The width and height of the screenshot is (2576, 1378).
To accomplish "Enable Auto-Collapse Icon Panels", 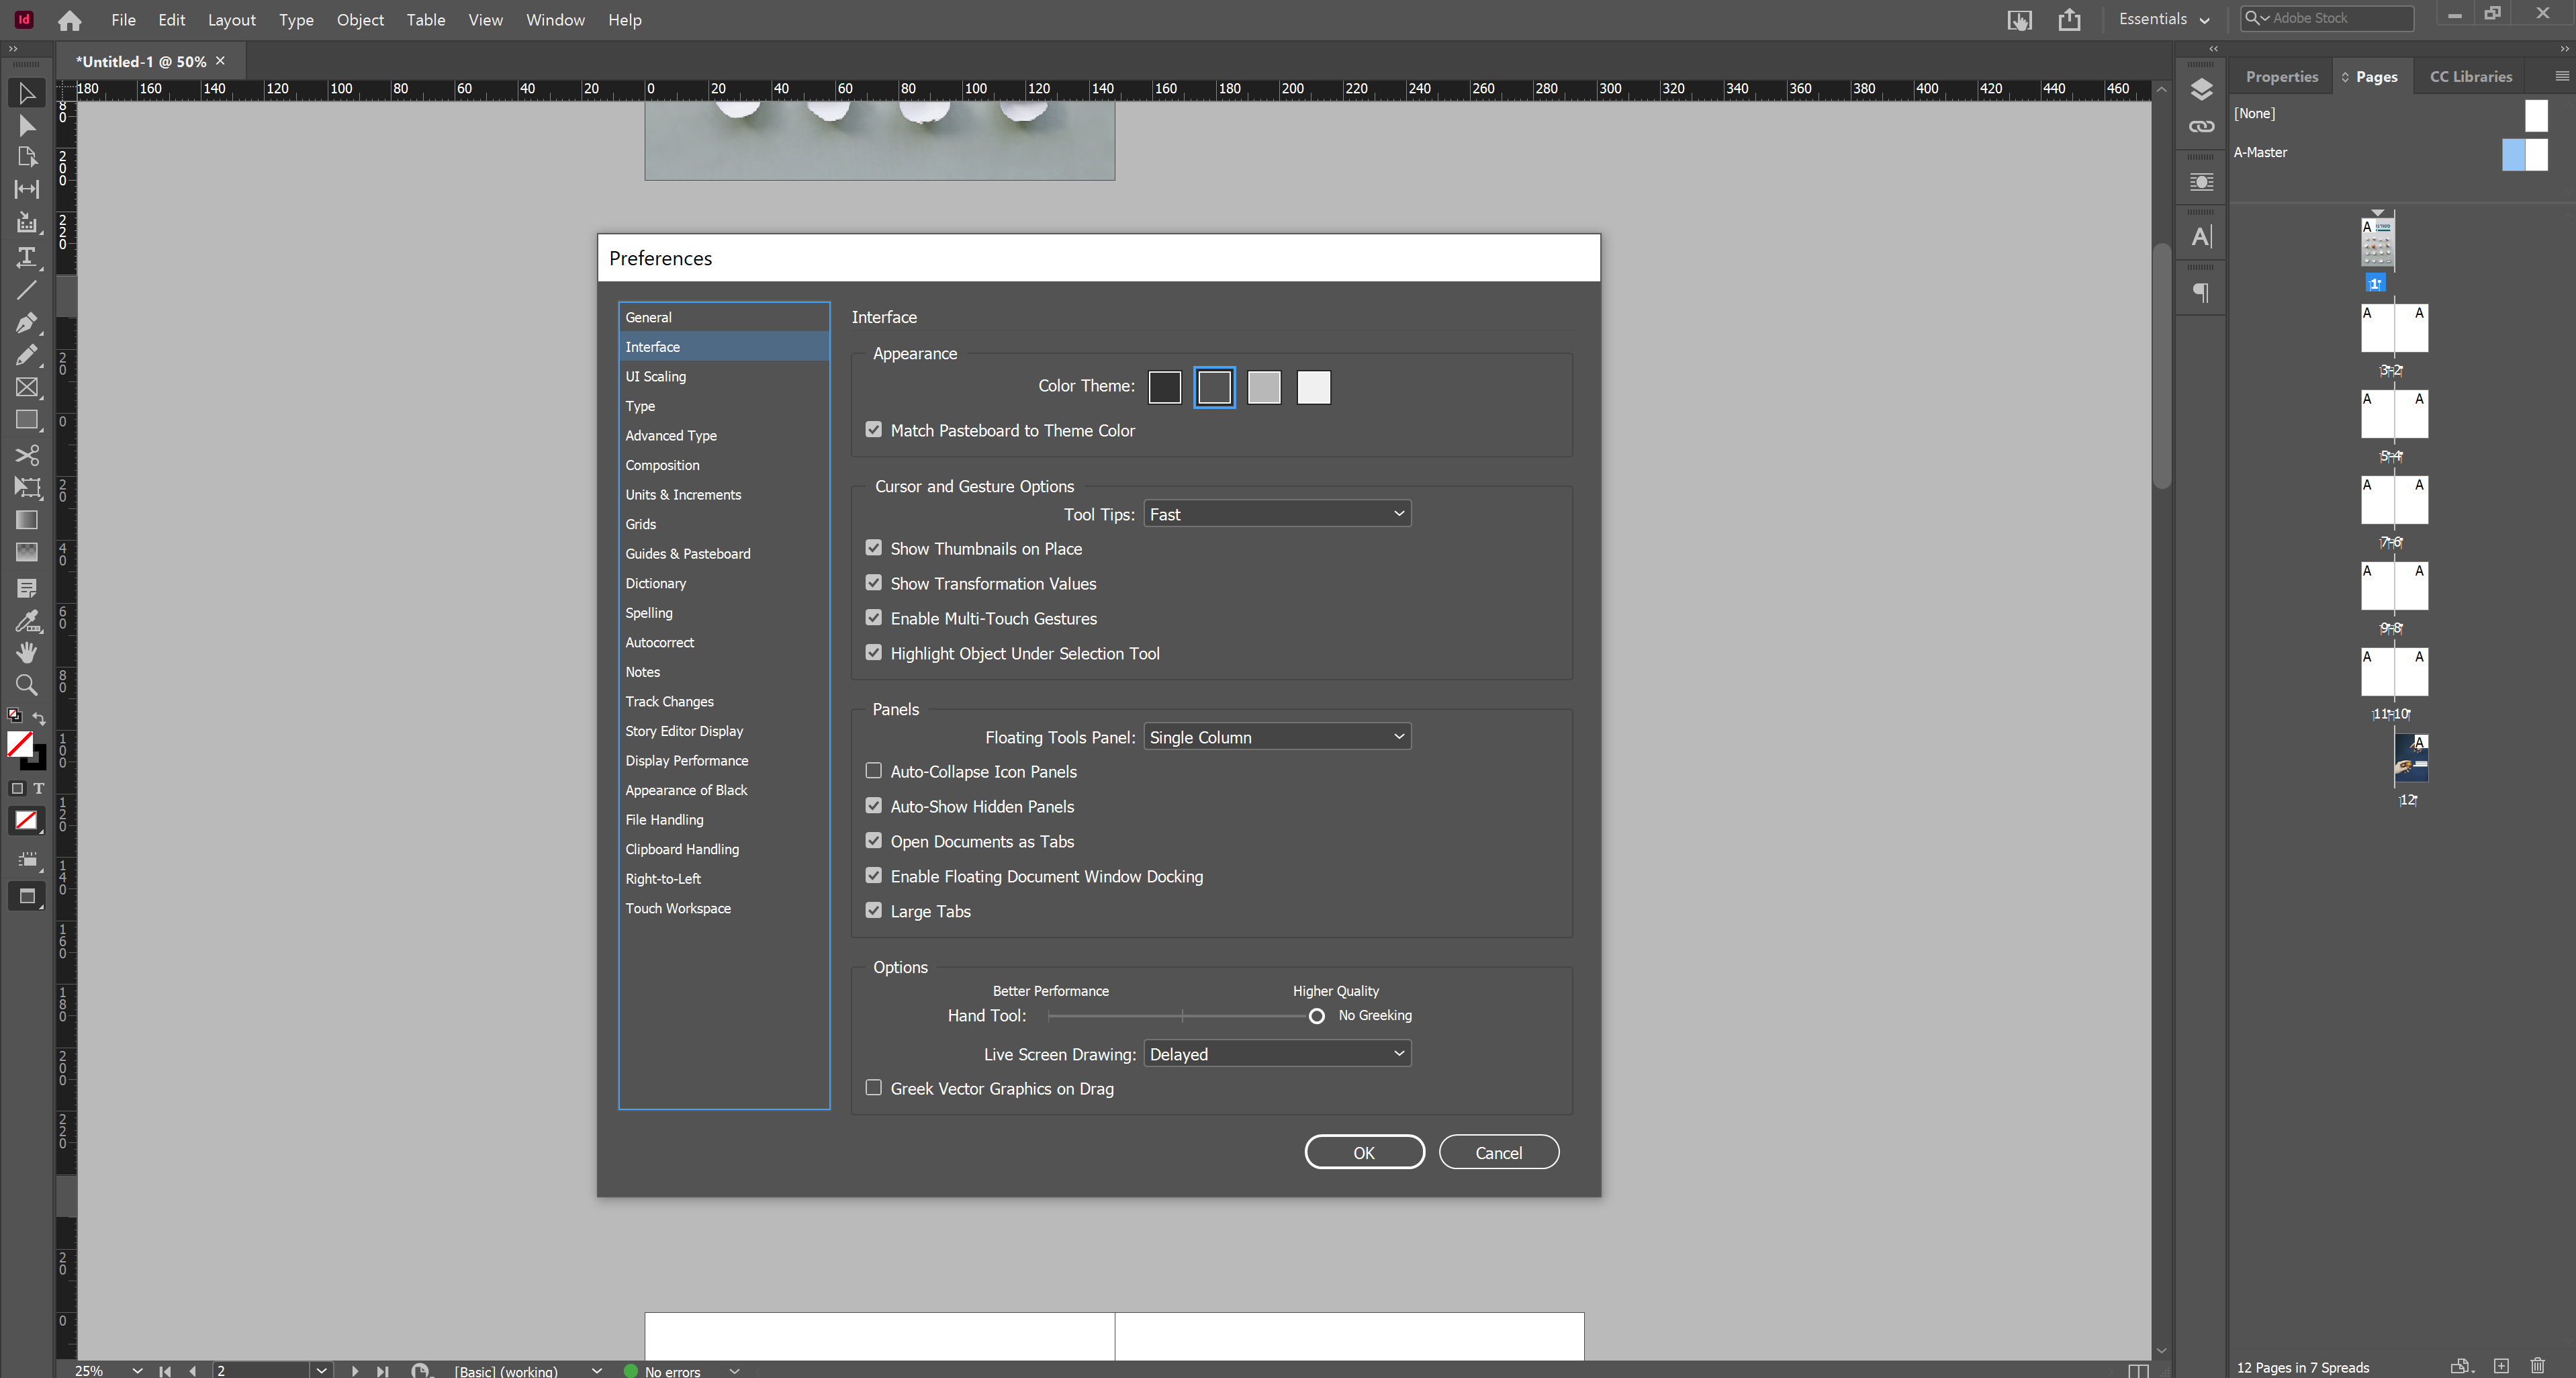I will tap(873, 770).
